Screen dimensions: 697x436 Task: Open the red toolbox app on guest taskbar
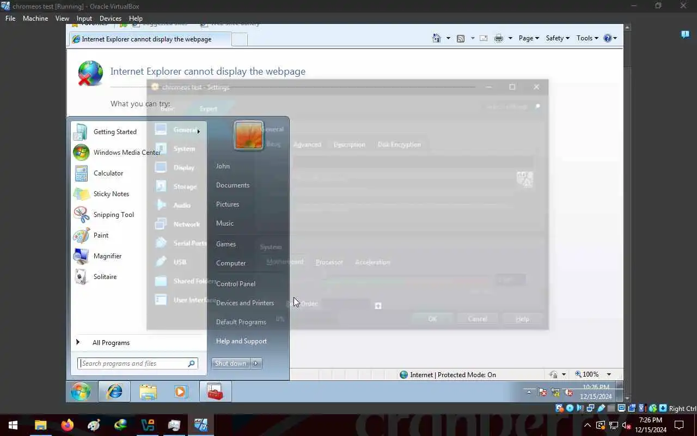pyautogui.click(x=215, y=391)
